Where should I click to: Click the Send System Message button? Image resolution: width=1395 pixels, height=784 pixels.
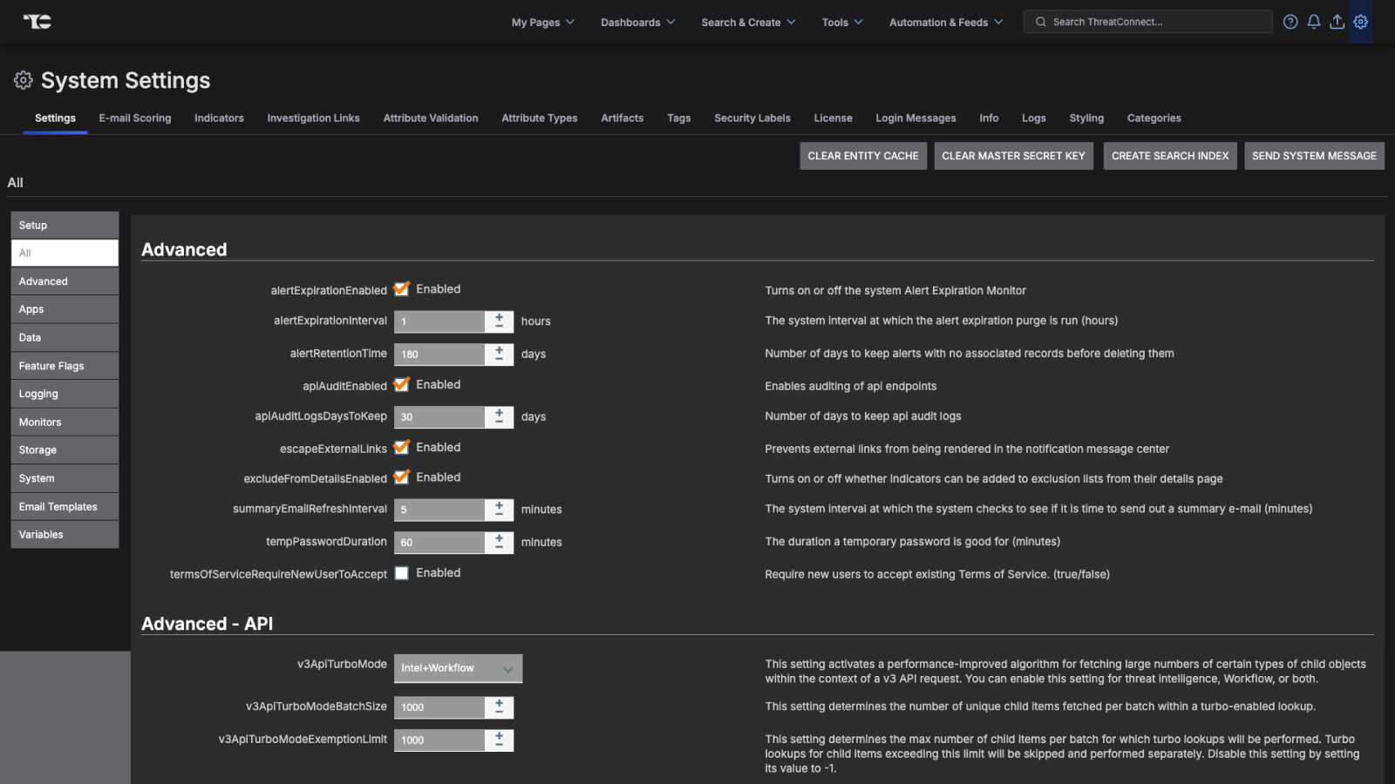1313,156
